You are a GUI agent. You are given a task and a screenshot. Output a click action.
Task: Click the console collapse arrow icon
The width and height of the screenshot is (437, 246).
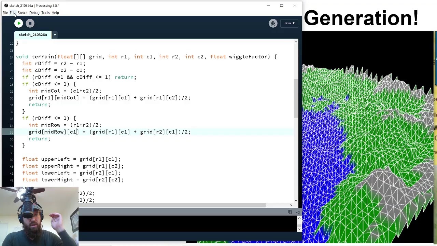[298, 212]
